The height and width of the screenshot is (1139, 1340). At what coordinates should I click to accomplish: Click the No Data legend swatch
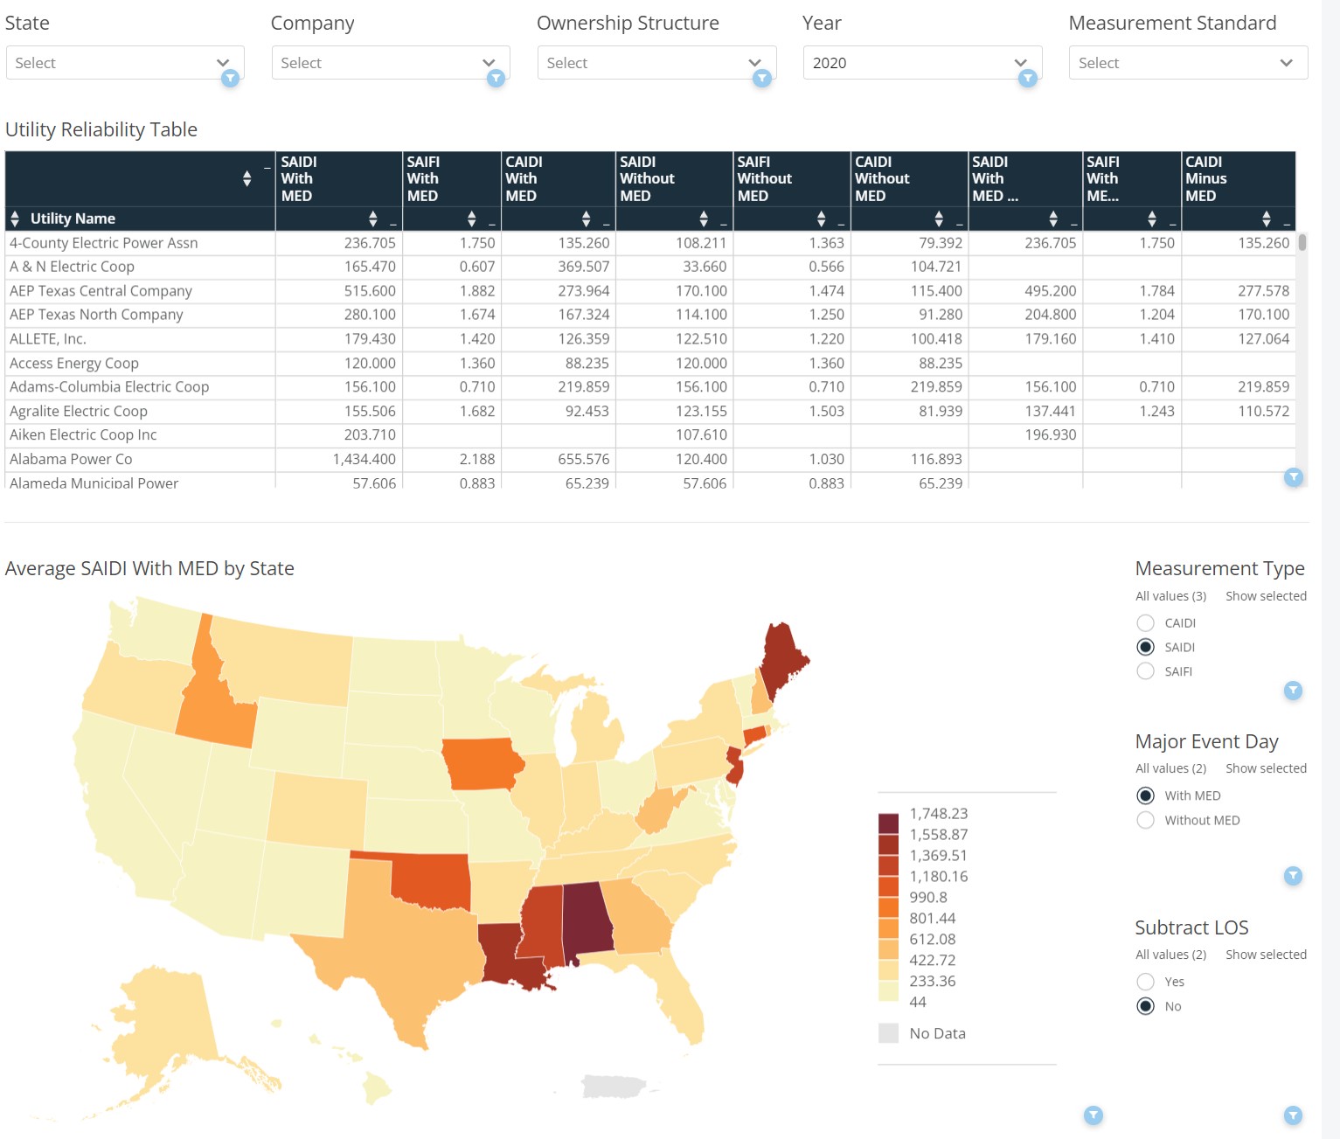tap(888, 1033)
